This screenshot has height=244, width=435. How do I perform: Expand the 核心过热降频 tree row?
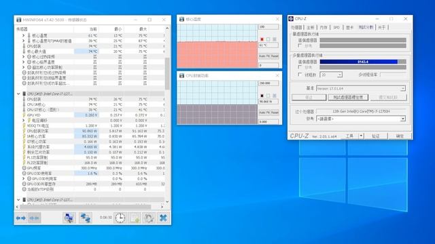click(24, 57)
